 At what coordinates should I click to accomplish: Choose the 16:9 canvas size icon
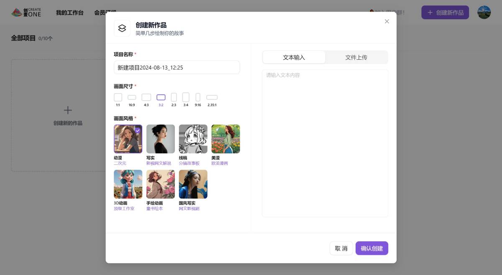point(132,97)
